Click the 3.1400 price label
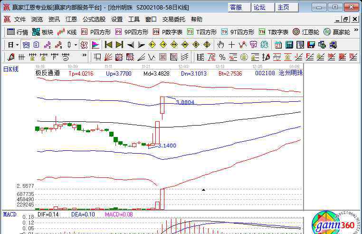Viewport: 362px width, 234px height. (167, 146)
